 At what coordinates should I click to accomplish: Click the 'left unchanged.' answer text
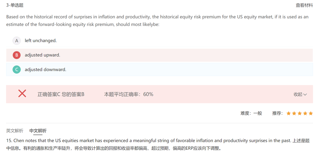41,41
